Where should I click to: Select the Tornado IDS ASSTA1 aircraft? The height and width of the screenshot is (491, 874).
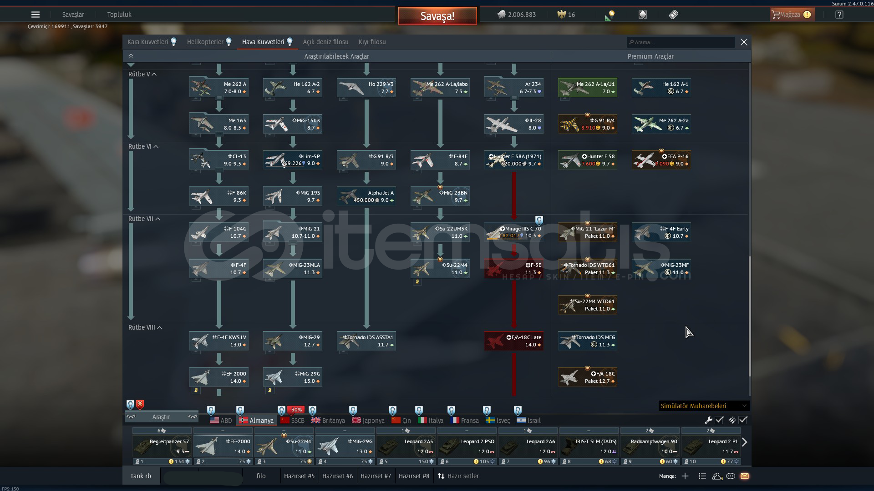tap(366, 341)
